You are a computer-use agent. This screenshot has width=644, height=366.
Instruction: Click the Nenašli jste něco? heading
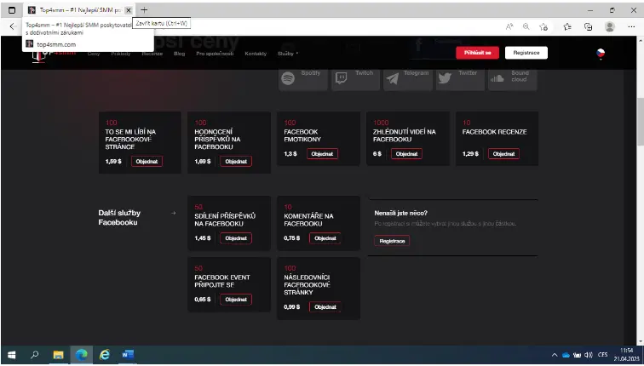click(x=401, y=213)
